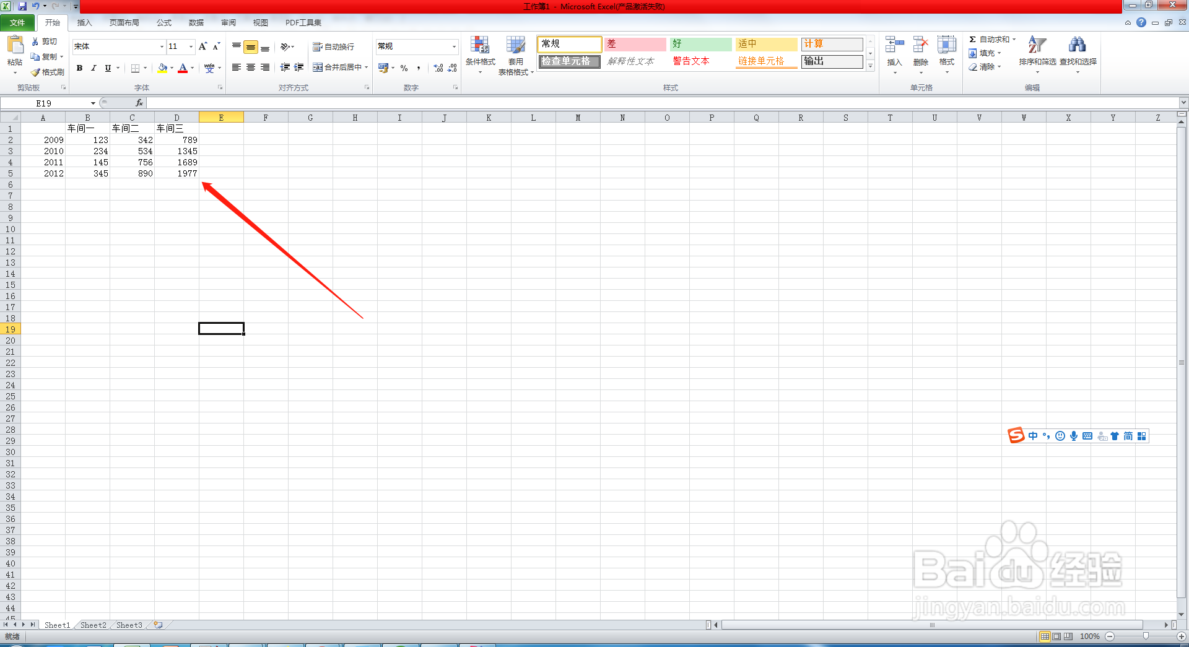Switch to Insert (插入) tab
This screenshot has height=647, width=1189.
click(x=84, y=23)
